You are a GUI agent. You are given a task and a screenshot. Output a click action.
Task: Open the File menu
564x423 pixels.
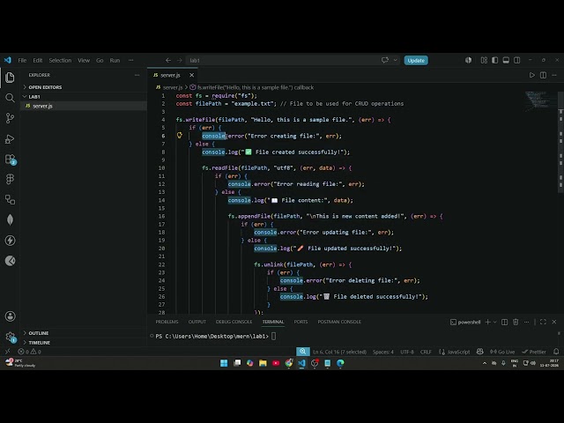(22, 60)
